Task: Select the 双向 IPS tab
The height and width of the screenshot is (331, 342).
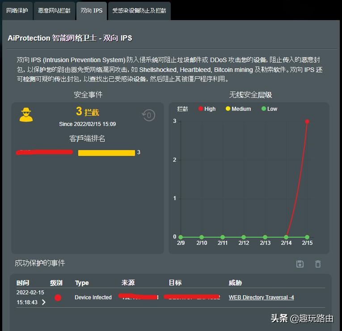Action: (91, 11)
